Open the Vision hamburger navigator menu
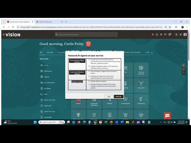This screenshot has height=143, width=191. click(x=4, y=35)
